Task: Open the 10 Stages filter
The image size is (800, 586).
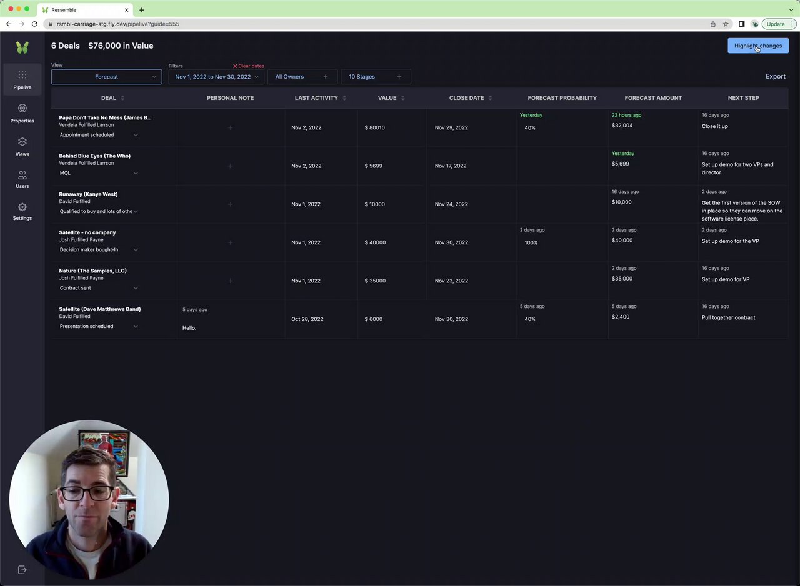Action: 376,77
